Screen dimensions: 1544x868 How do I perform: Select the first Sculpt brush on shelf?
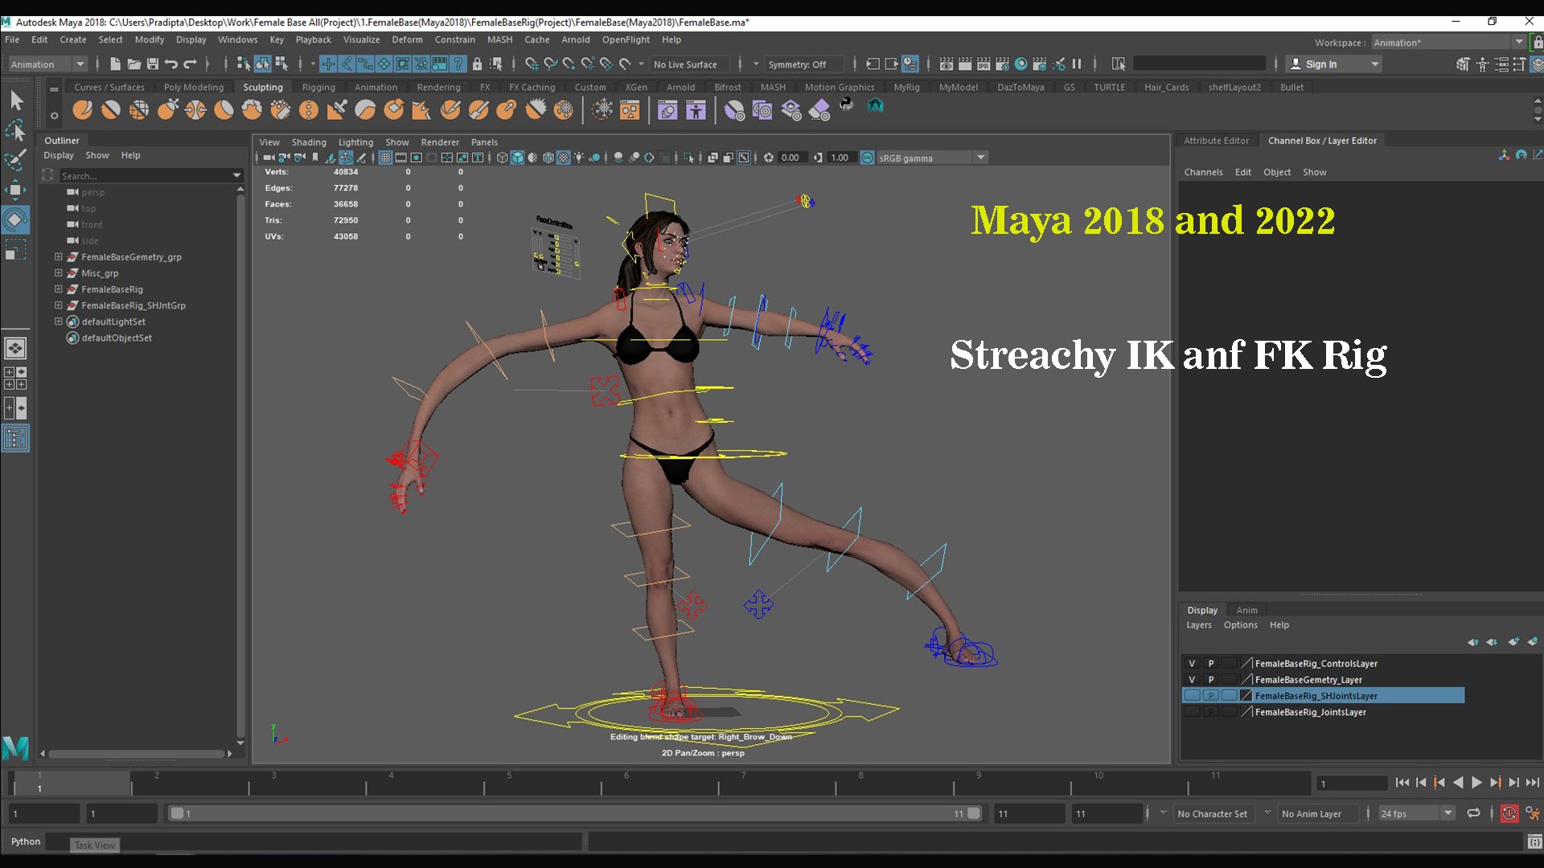point(82,109)
